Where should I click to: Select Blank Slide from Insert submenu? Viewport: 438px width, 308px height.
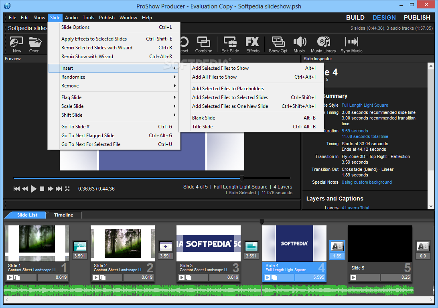pyautogui.click(x=251, y=118)
